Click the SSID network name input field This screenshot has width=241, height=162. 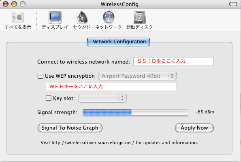(173, 61)
